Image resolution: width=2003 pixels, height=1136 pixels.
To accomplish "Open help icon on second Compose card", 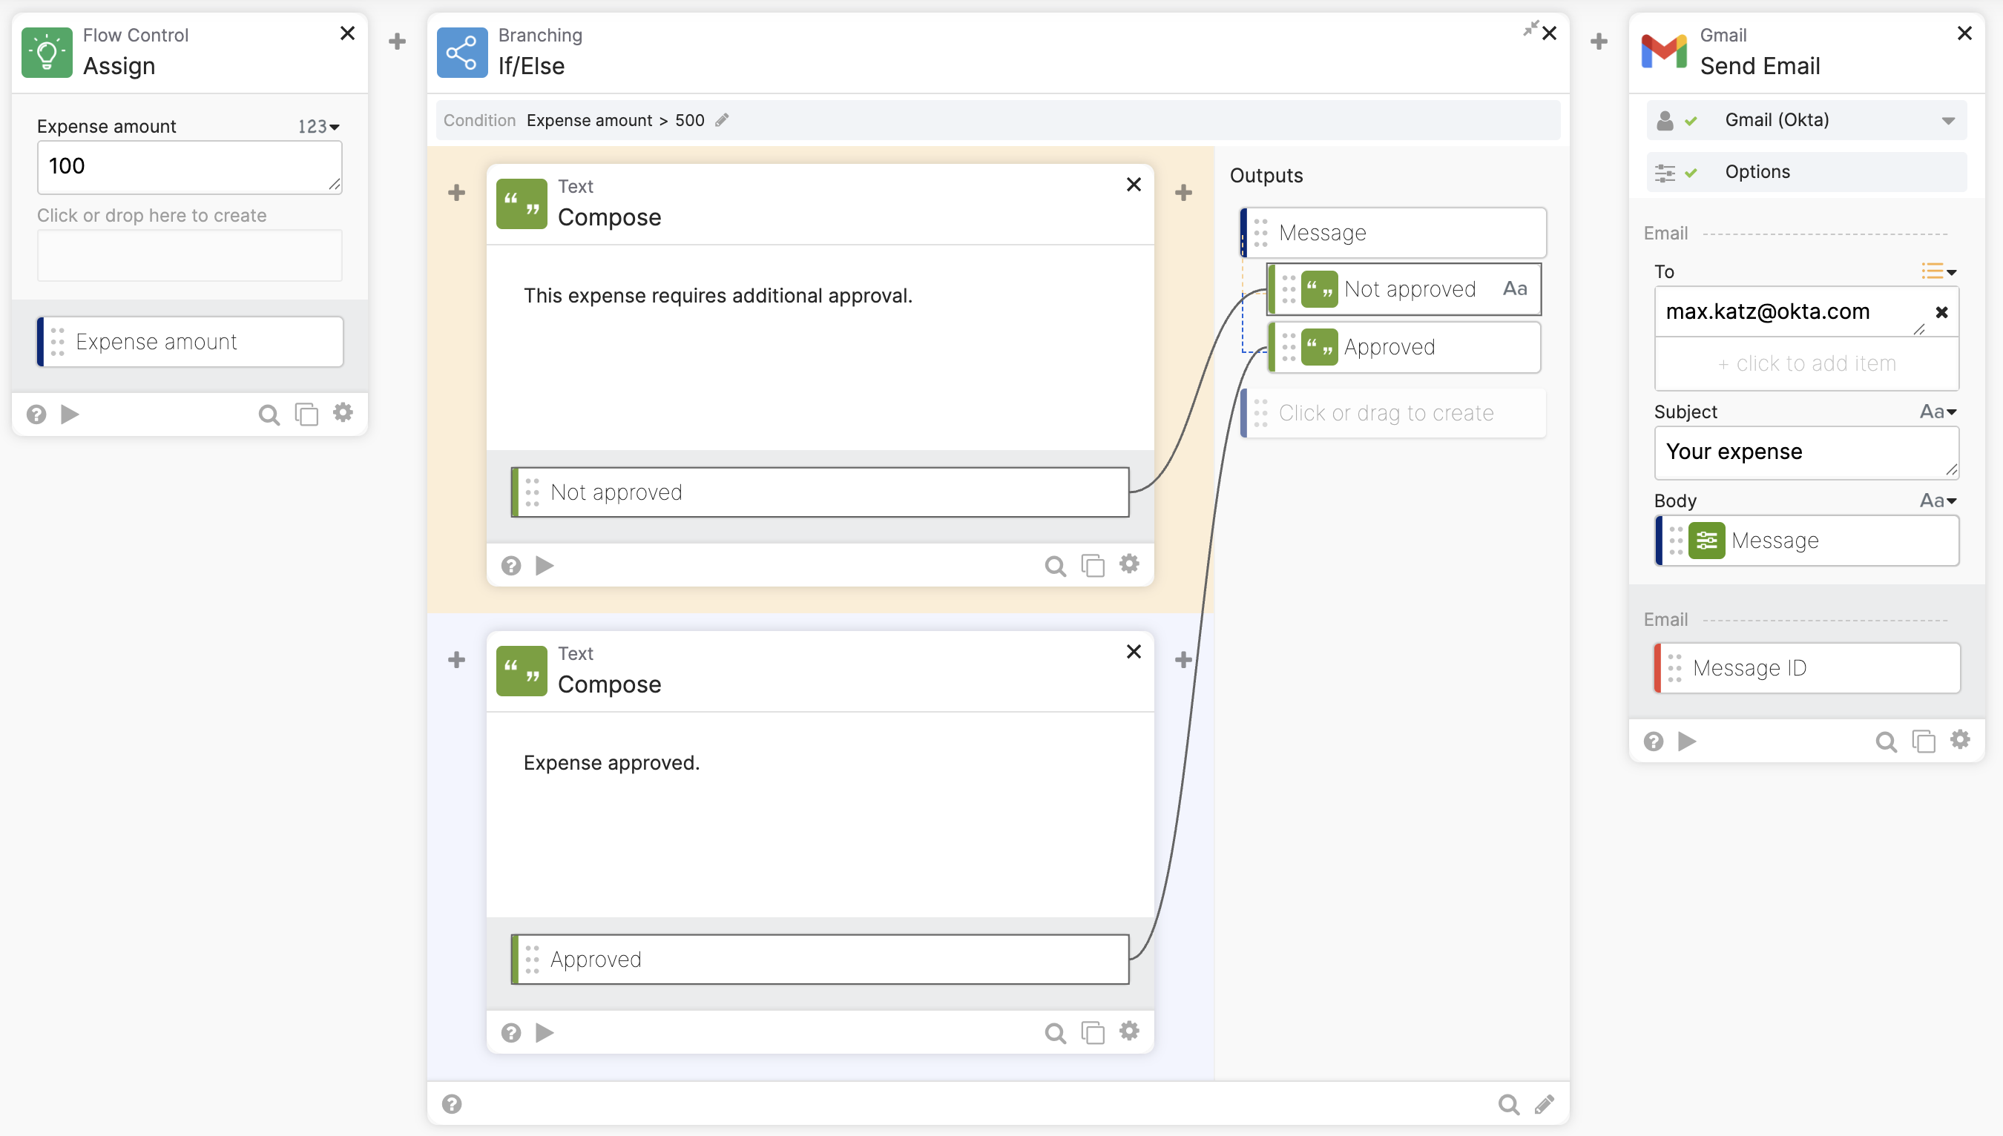I will point(511,1033).
